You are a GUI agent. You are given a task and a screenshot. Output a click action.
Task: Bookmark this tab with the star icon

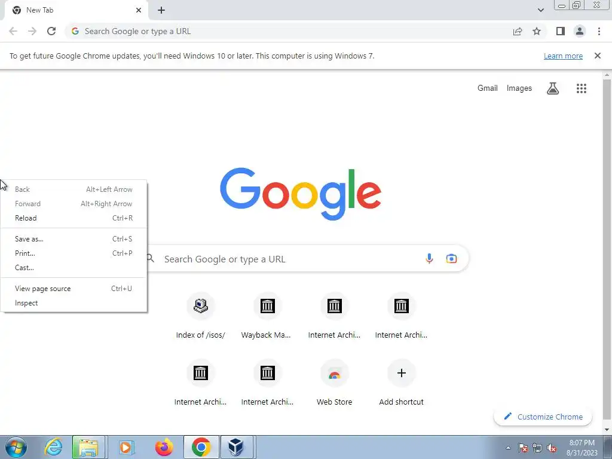pos(537,31)
